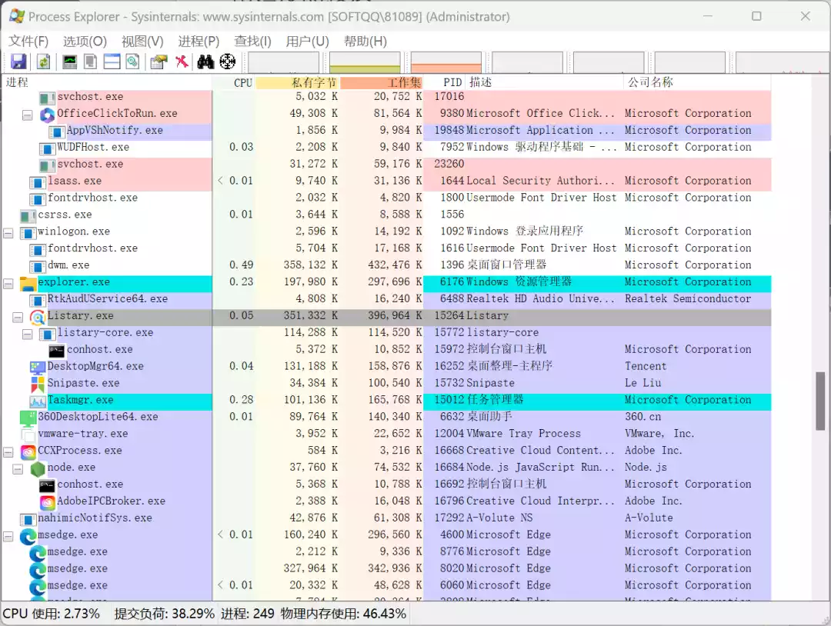Open the 视图(V) menu
Viewport: 831px width, 626px height.
(142, 42)
